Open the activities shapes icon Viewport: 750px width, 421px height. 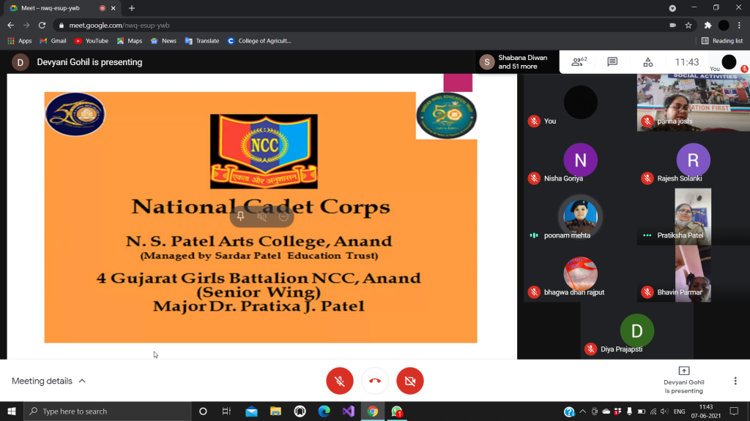point(647,62)
